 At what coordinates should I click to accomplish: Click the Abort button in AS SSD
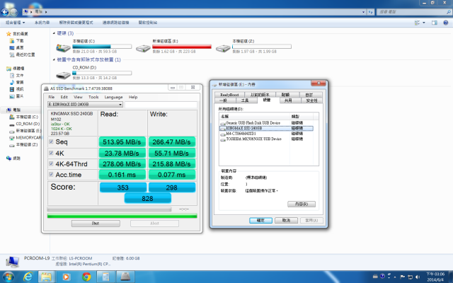tap(154, 224)
